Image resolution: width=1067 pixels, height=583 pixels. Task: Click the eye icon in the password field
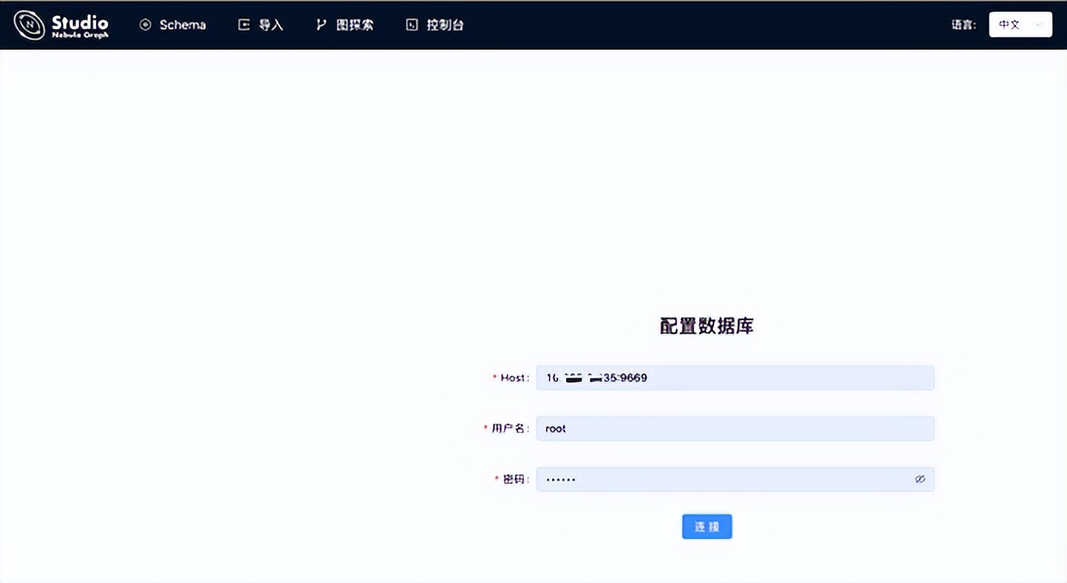point(919,479)
